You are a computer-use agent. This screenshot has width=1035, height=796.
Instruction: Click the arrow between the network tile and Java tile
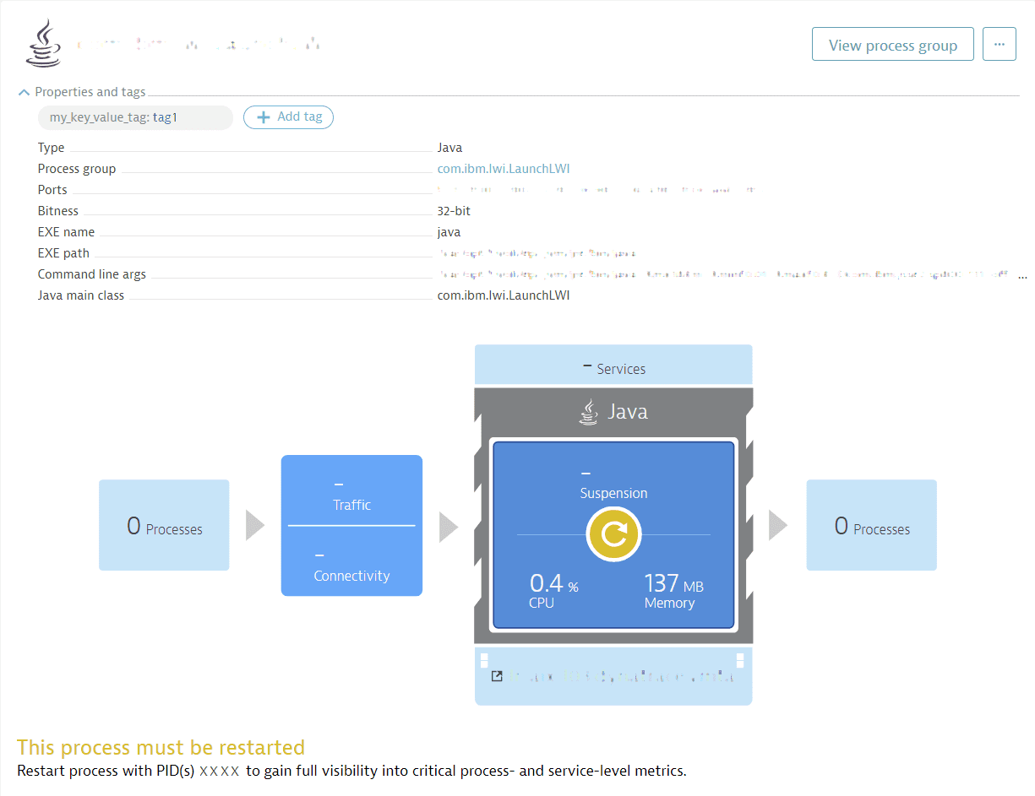(449, 528)
